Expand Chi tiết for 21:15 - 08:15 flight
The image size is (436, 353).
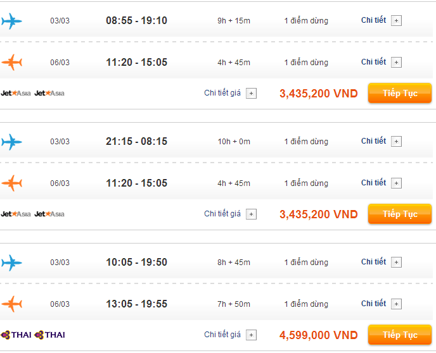tap(396, 142)
